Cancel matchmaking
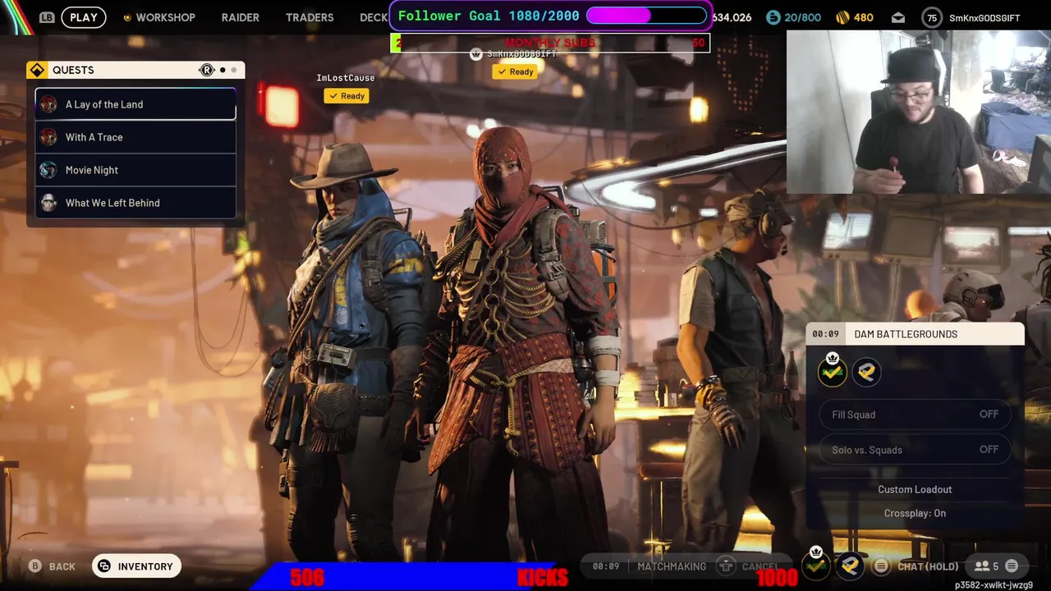The image size is (1051, 591). (760, 566)
